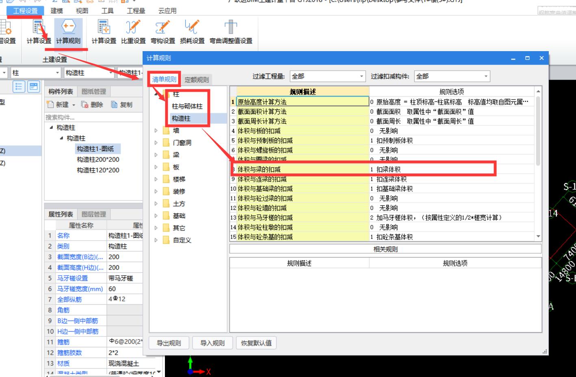Viewport: 576px width, 377px height.
Task: Select 基础 folder in rule tree
Action: (179, 216)
